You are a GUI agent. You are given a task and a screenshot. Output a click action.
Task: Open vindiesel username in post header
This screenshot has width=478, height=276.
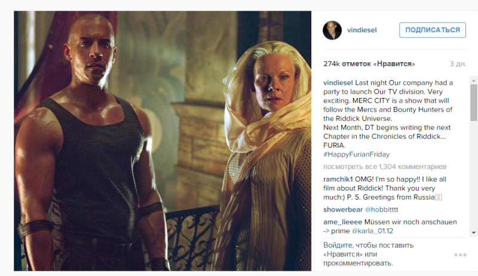[x=362, y=30]
